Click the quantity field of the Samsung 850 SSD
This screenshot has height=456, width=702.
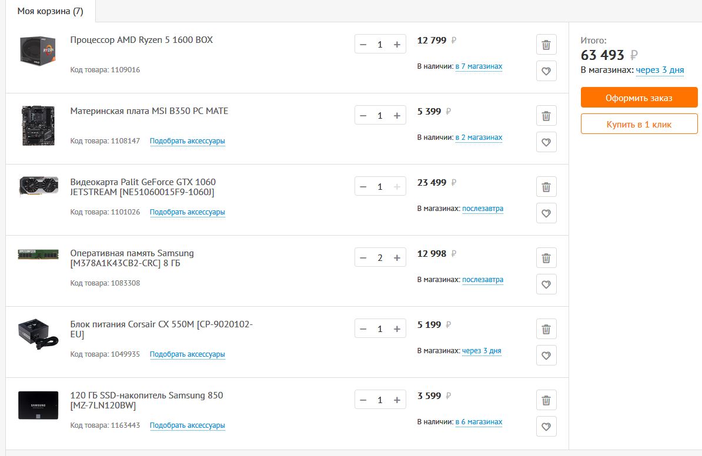point(380,400)
